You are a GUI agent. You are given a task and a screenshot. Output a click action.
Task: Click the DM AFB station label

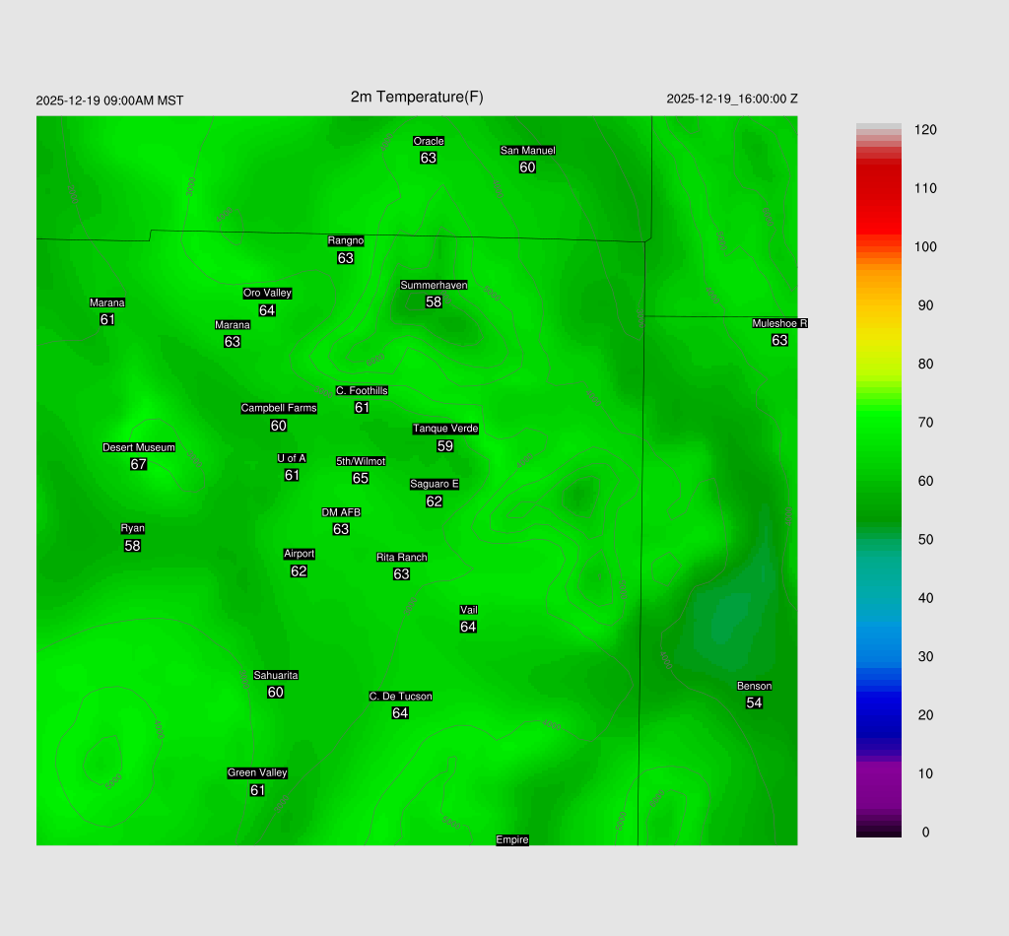click(341, 512)
